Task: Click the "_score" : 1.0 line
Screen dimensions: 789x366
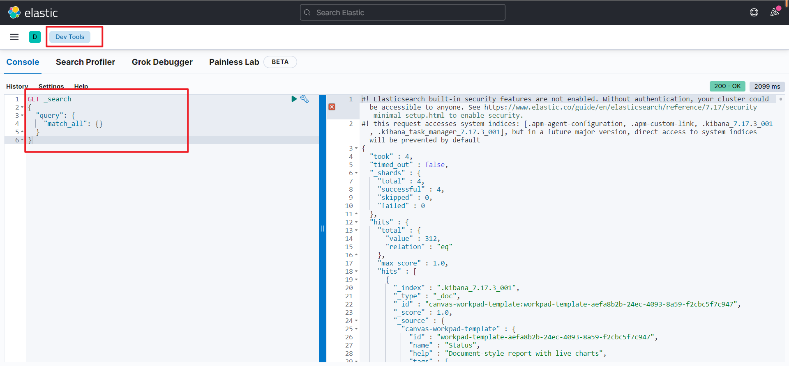Action: tap(422, 312)
